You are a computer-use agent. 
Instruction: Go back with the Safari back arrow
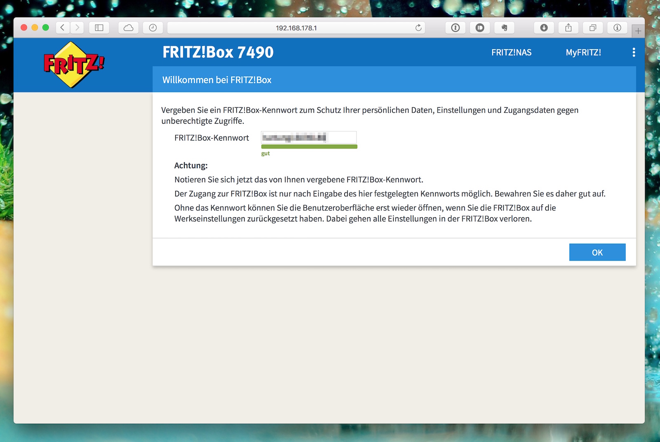pos(63,28)
